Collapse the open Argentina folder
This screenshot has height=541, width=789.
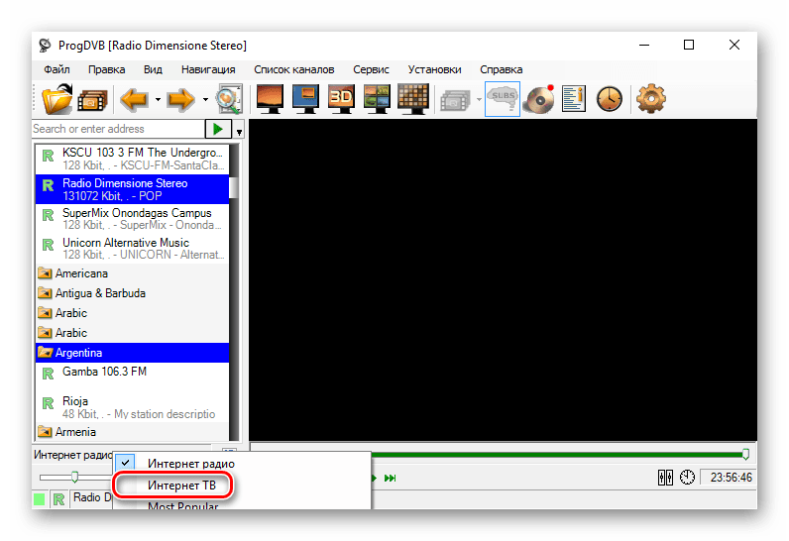[x=133, y=353]
